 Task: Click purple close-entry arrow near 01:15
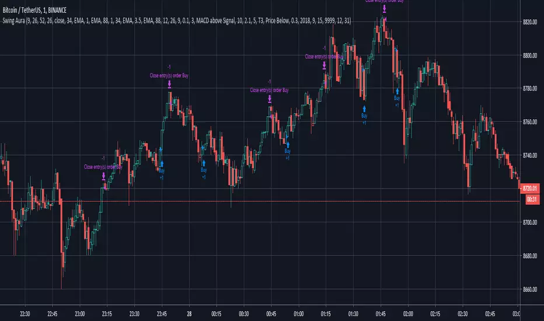tap(324, 65)
